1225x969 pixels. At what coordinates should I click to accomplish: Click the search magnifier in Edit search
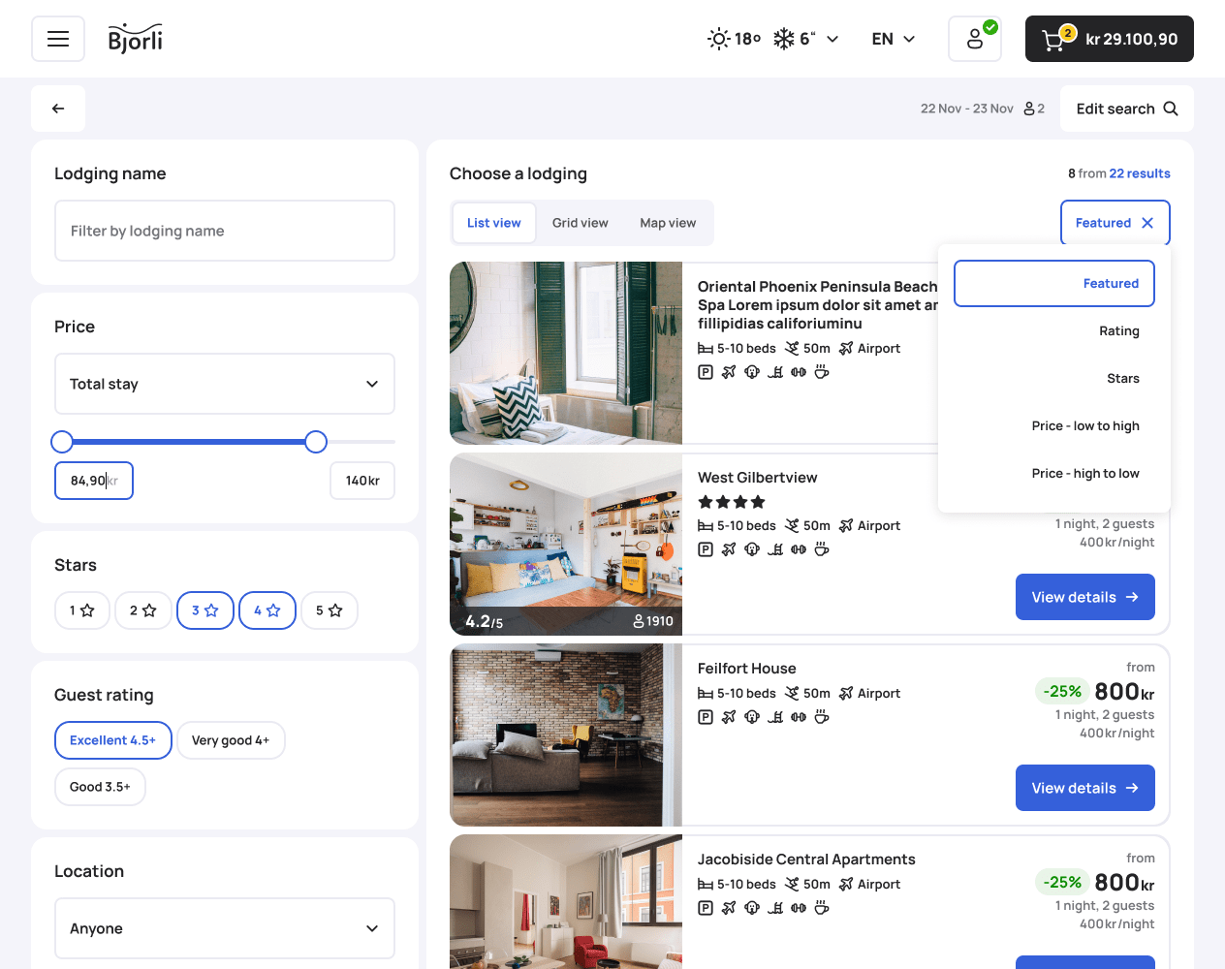[1171, 109]
